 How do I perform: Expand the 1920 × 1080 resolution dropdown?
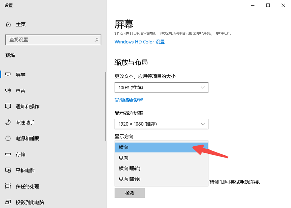pos(162,124)
